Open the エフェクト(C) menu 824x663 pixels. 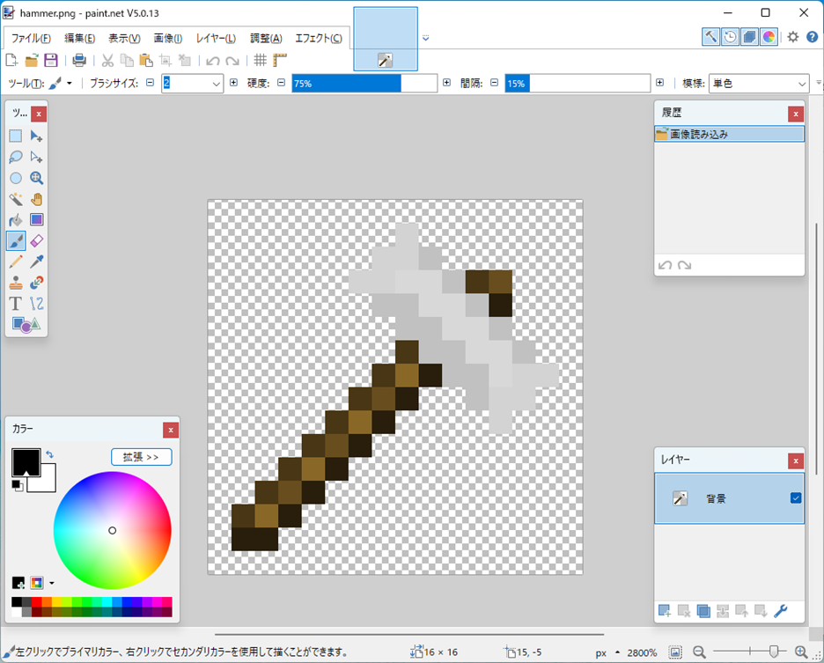click(x=319, y=39)
